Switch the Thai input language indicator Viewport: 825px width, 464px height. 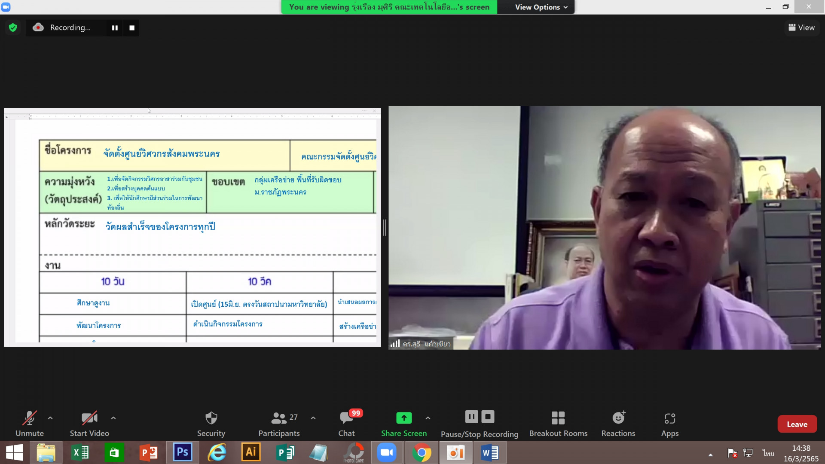[x=768, y=453]
